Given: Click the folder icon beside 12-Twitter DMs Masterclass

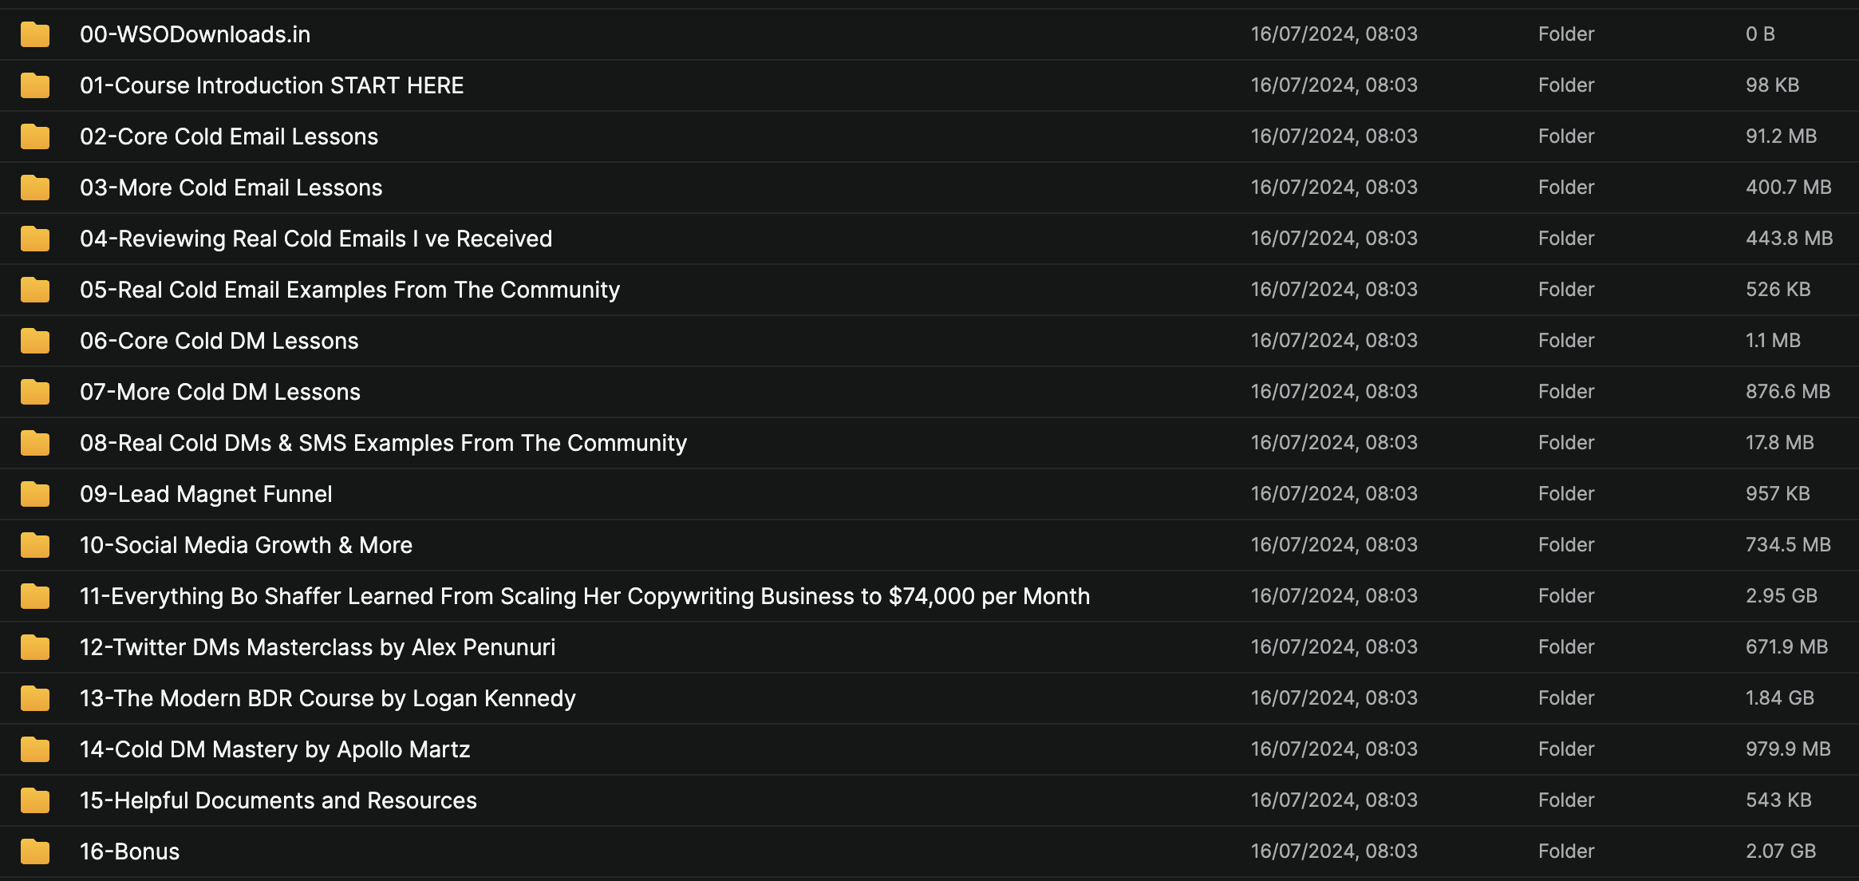Looking at the screenshot, I should [x=35, y=647].
